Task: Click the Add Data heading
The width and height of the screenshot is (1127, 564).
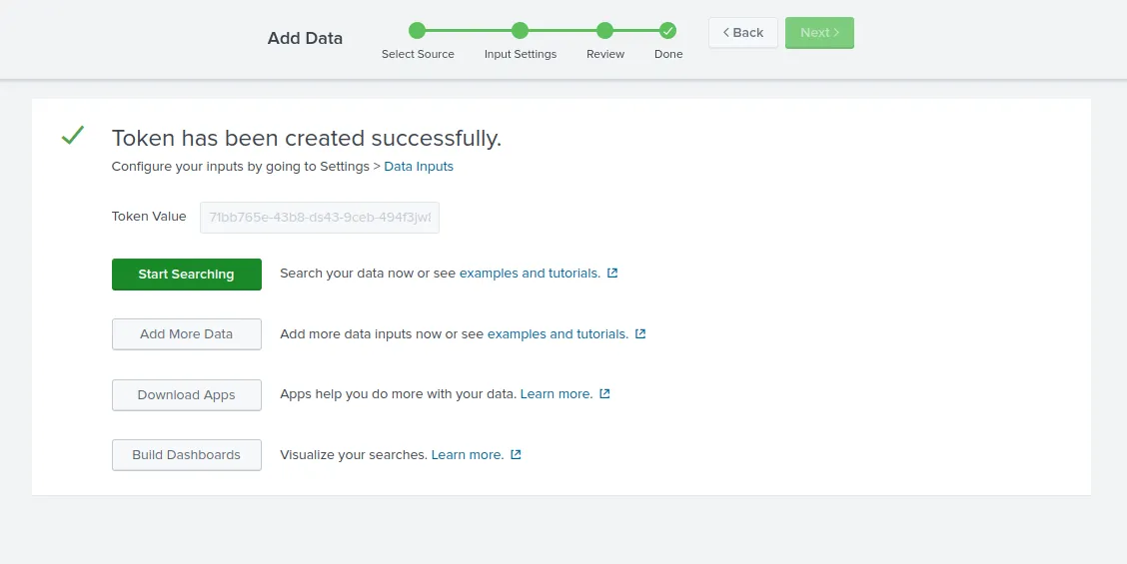Action: point(305,38)
